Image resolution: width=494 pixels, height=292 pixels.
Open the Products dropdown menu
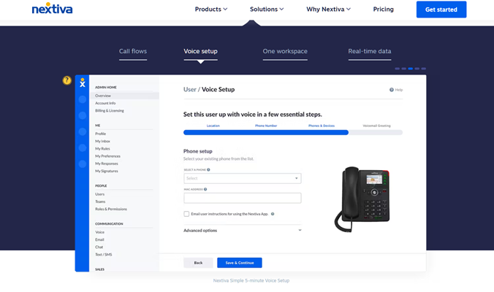[211, 9]
